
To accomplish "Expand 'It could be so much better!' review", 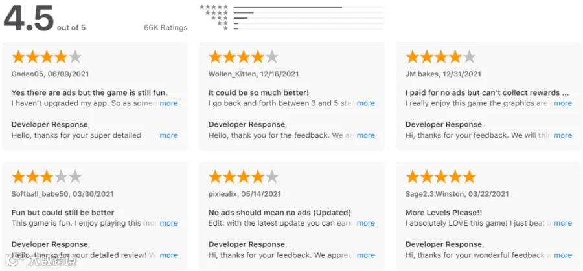I will (366, 103).
